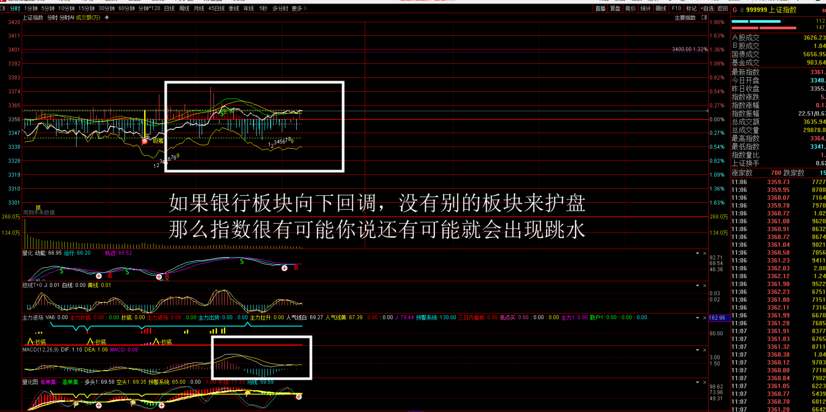Click the 用到未来数据 warning text

click(x=39, y=213)
